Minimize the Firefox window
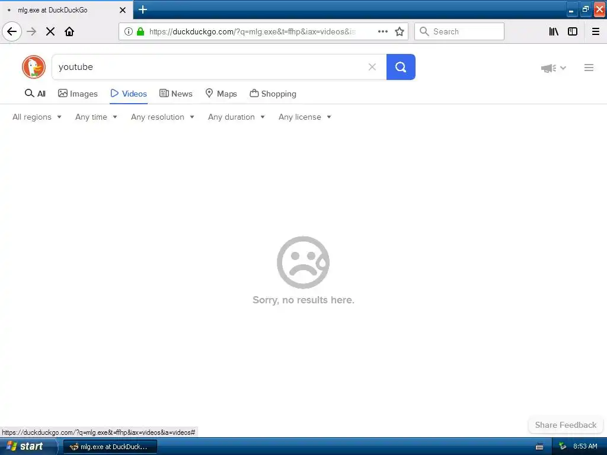607x455 pixels. coord(571,9)
